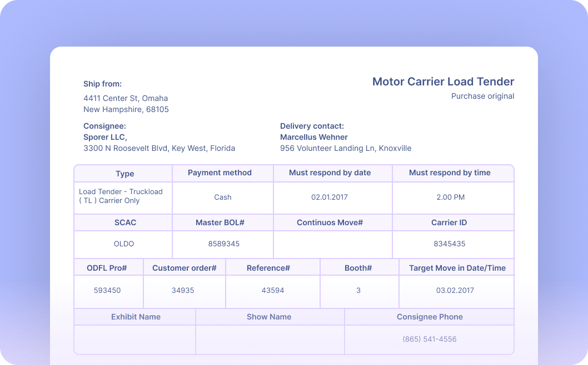Click the Consignee Phone (865) 541-4556
588x365 pixels.
[x=430, y=338]
